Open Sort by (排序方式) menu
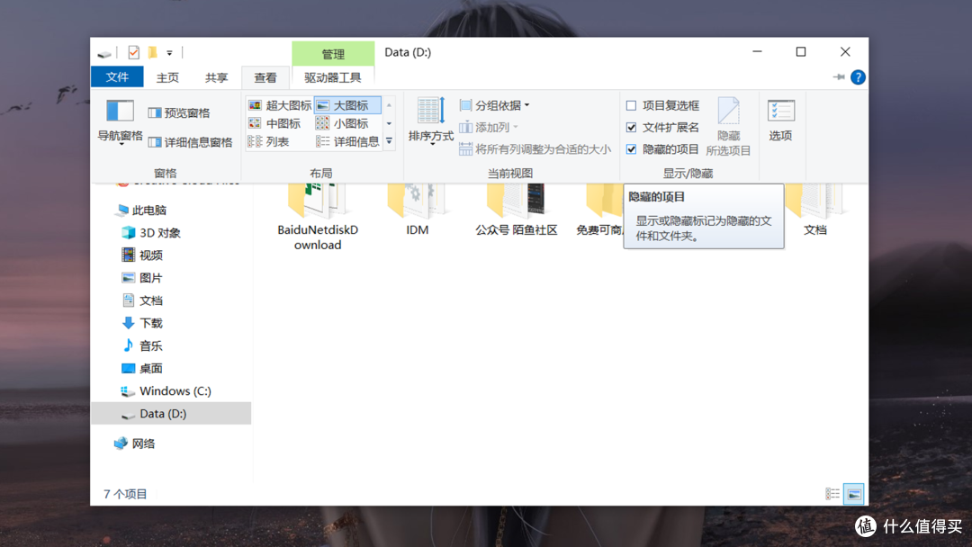 tap(431, 121)
